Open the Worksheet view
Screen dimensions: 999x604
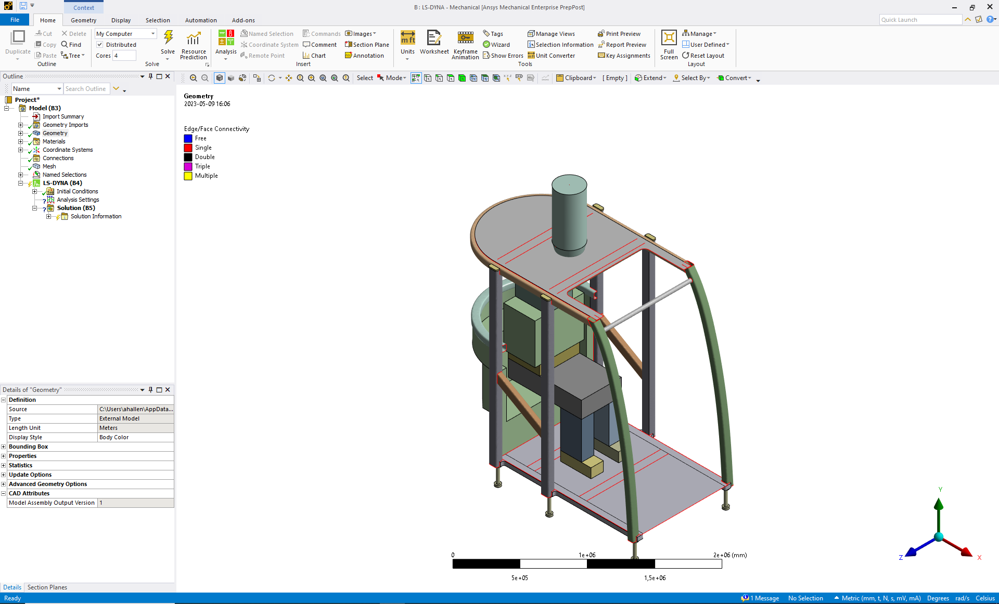pos(434,39)
